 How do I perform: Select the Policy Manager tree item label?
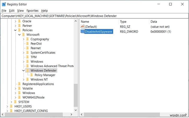(x=45, y=75)
